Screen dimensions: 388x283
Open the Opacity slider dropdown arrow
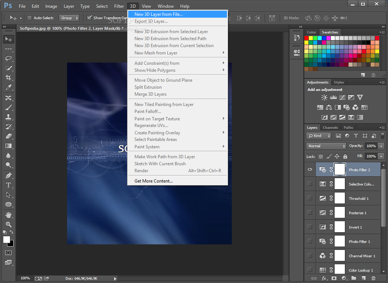(381, 146)
